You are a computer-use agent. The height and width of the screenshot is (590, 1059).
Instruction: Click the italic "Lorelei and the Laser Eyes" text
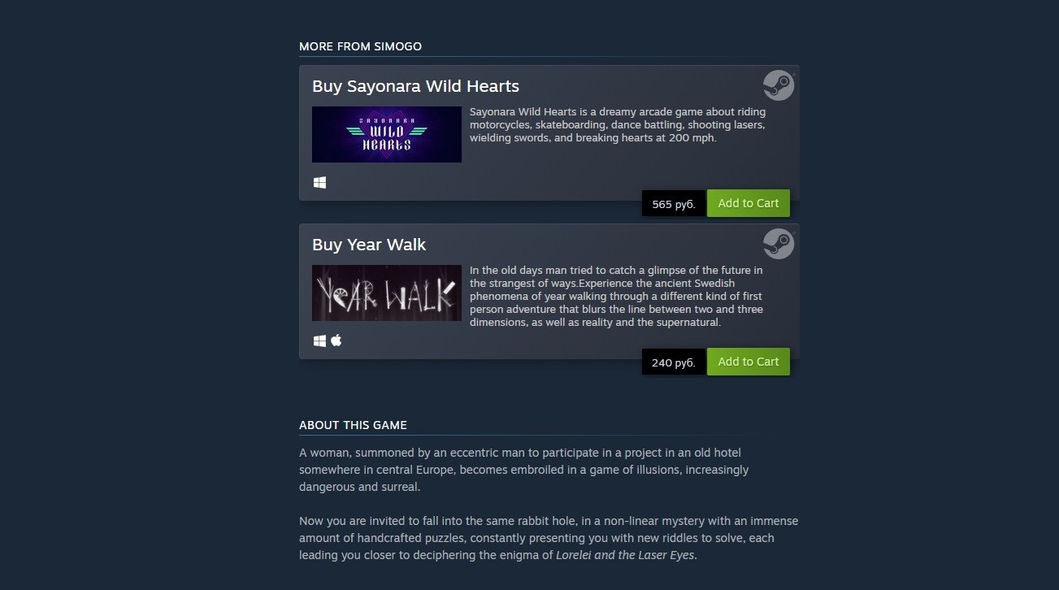(625, 555)
